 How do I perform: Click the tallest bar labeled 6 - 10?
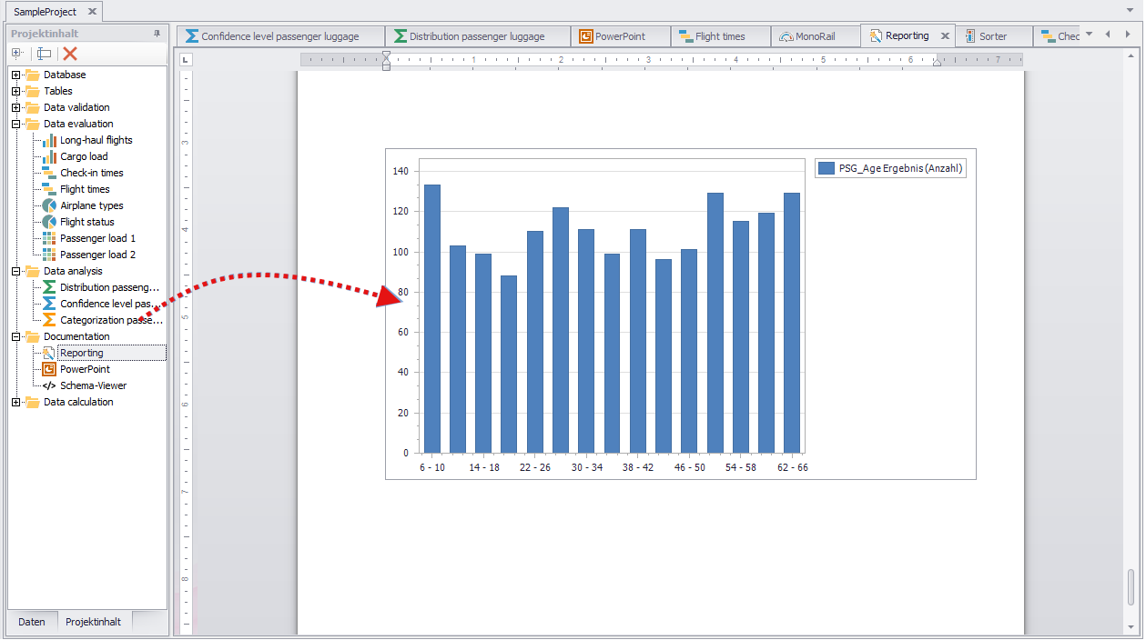[432, 319]
